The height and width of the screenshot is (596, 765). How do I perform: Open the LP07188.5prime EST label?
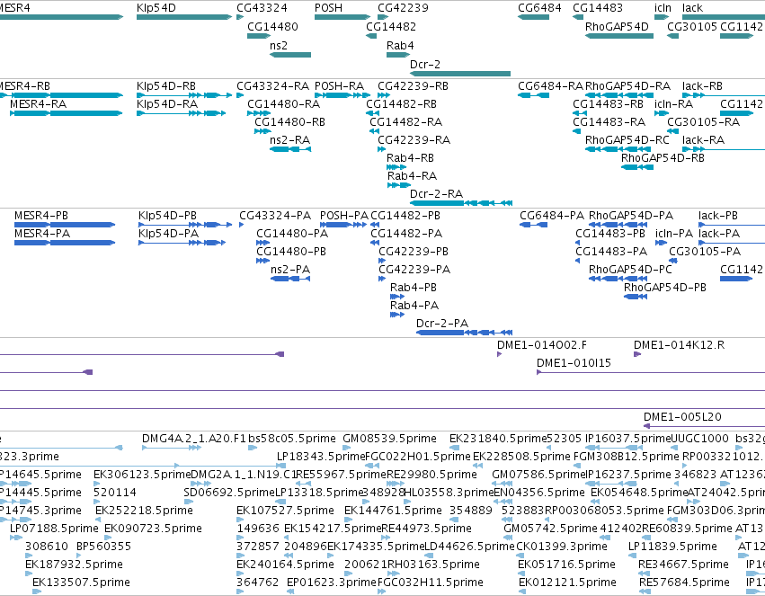[x=54, y=529]
